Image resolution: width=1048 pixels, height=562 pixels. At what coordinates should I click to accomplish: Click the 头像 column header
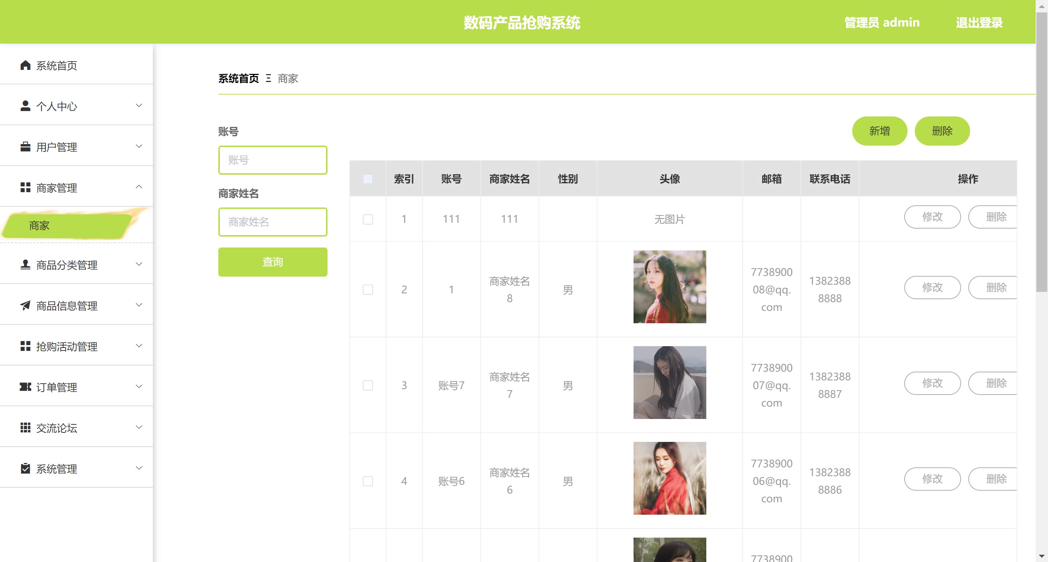[670, 179]
